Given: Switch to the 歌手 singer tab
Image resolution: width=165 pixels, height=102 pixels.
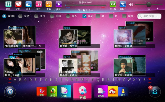Looking at the screenshot, I should click(x=123, y=92).
